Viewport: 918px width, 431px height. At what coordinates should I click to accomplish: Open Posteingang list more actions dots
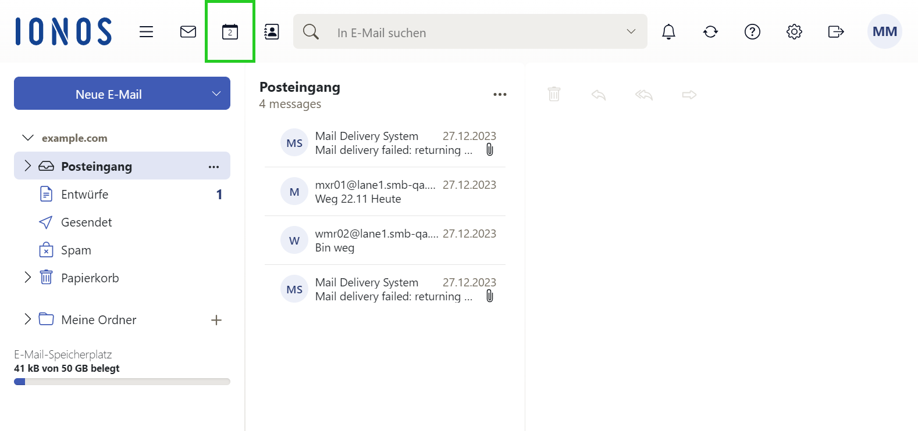[x=500, y=94]
